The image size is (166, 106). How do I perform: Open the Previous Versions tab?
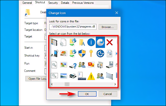[83, 3]
